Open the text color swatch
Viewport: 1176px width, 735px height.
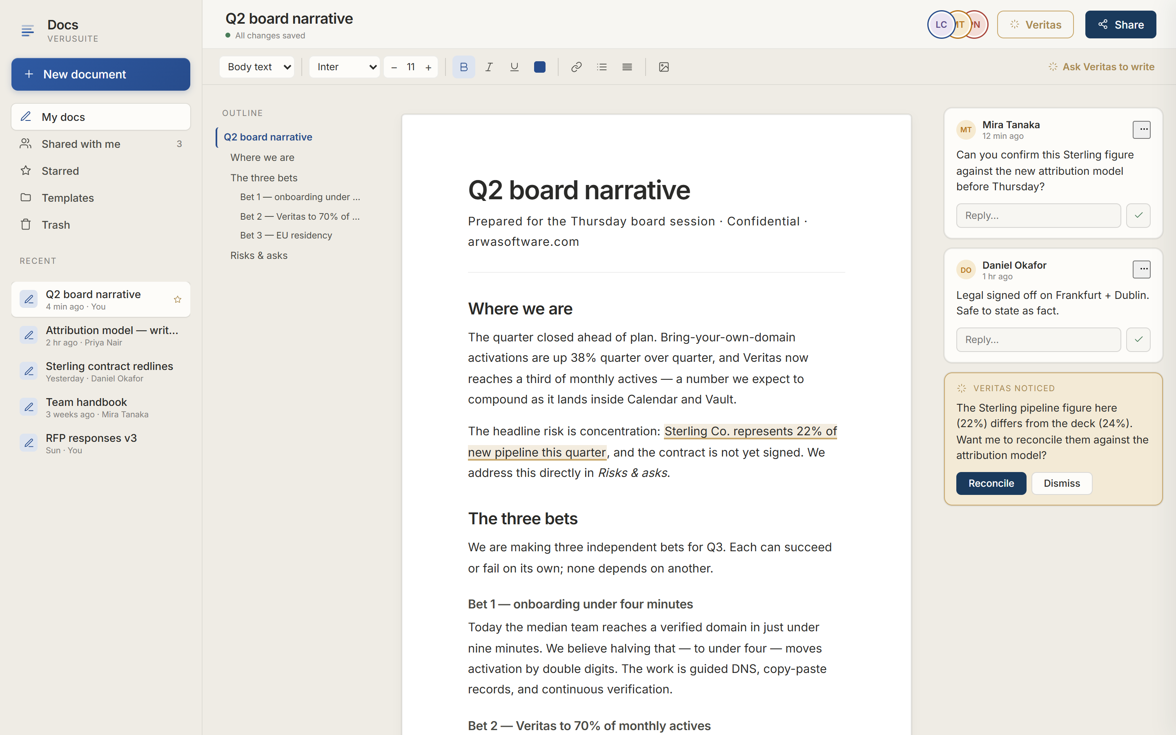pos(539,67)
